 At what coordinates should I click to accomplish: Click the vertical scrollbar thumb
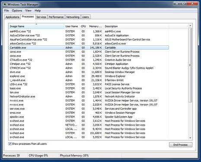coord(190,65)
